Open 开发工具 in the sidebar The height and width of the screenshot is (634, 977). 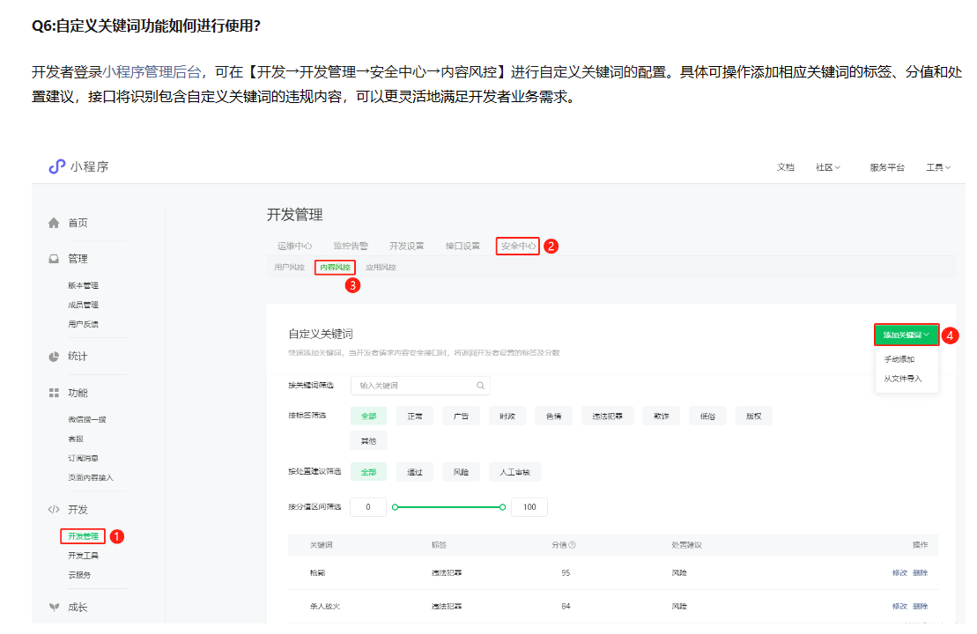83,556
